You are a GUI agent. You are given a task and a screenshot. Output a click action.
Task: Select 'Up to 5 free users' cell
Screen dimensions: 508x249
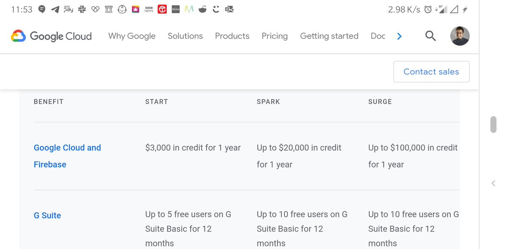click(188, 229)
